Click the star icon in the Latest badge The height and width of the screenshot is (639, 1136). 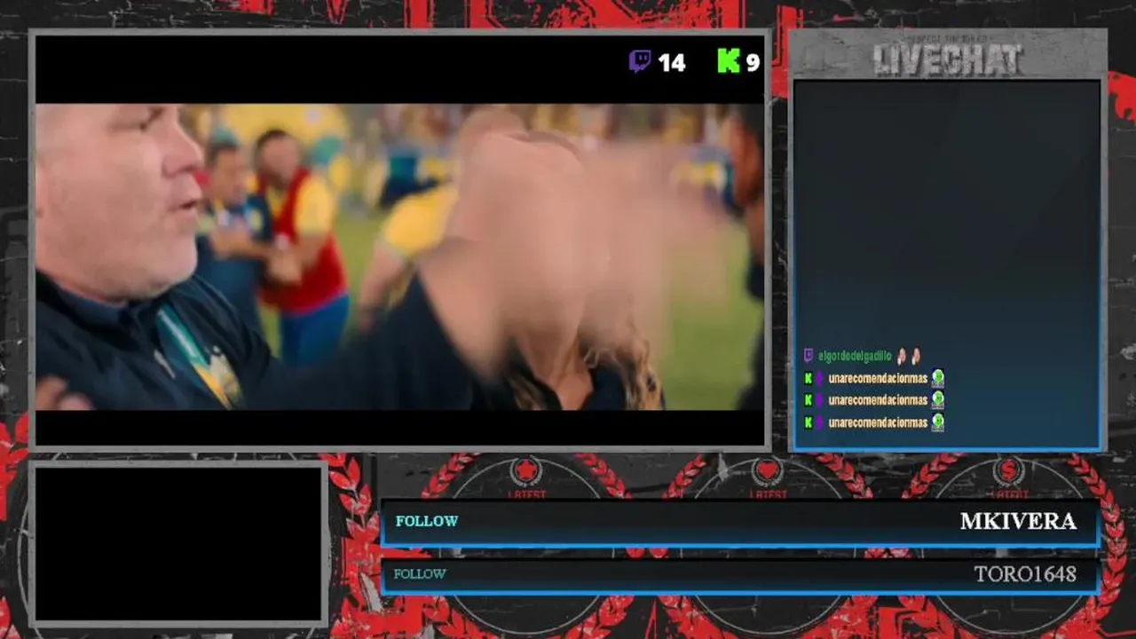tap(525, 471)
